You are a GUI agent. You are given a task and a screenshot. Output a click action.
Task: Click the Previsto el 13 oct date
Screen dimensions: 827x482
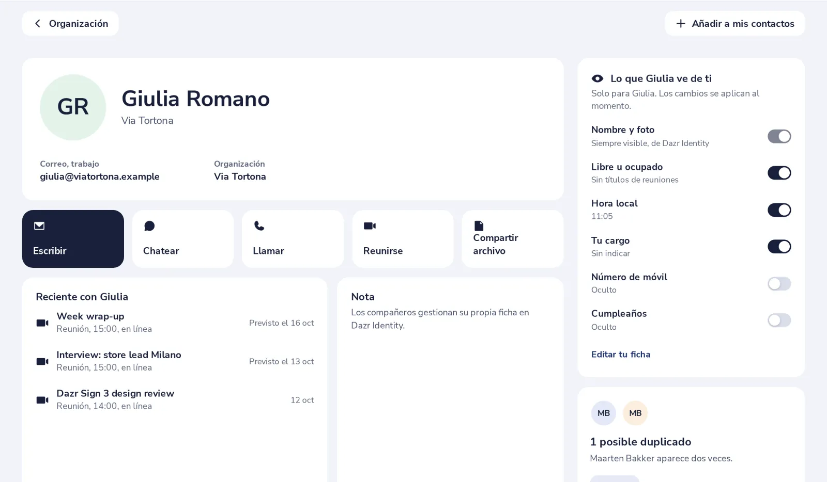[282, 361]
